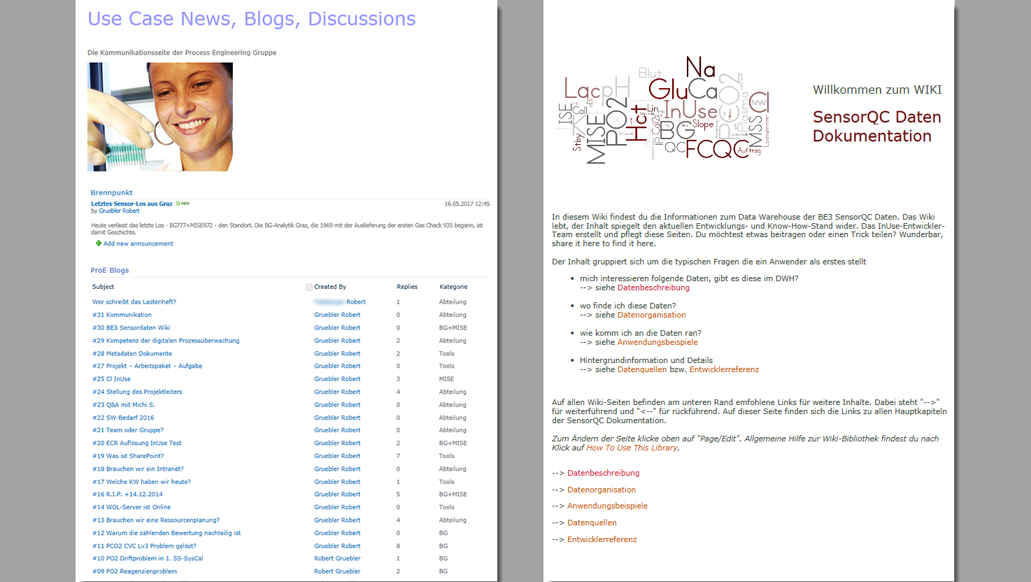Open blog post #14 WOL-Server ist Online
This screenshot has height=582, width=1031.
(131, 507)
